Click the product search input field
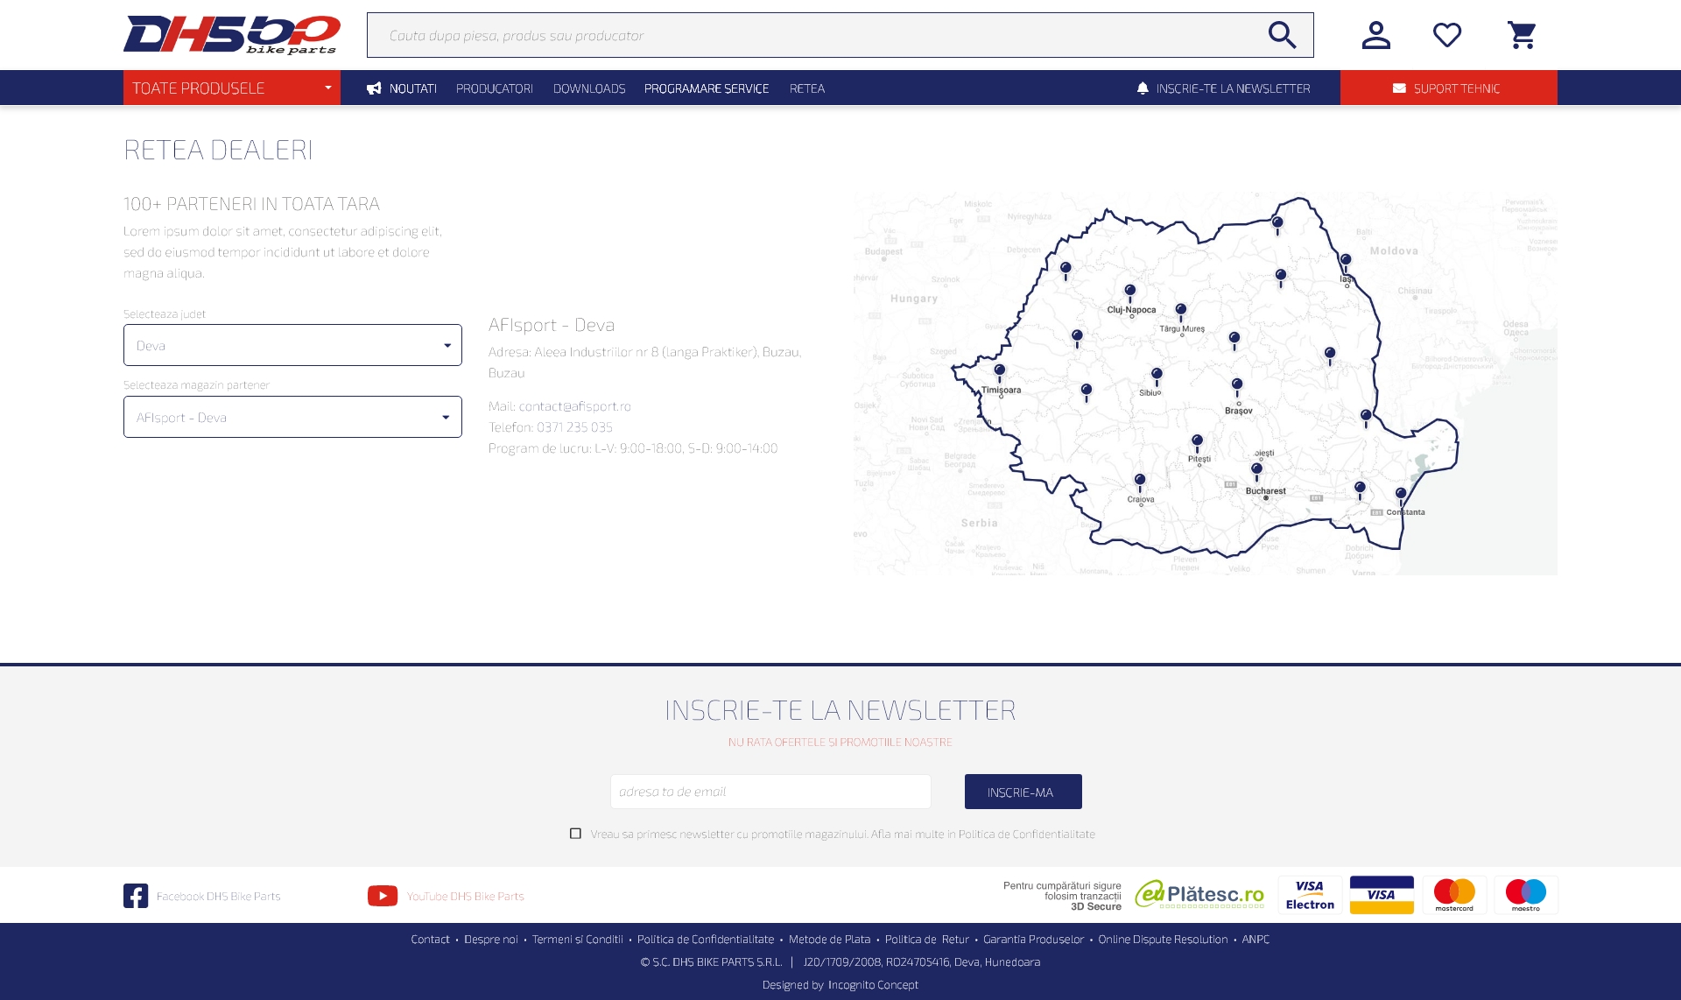1681x1000 pixels. pyautogui.click(x=814, y=35)
